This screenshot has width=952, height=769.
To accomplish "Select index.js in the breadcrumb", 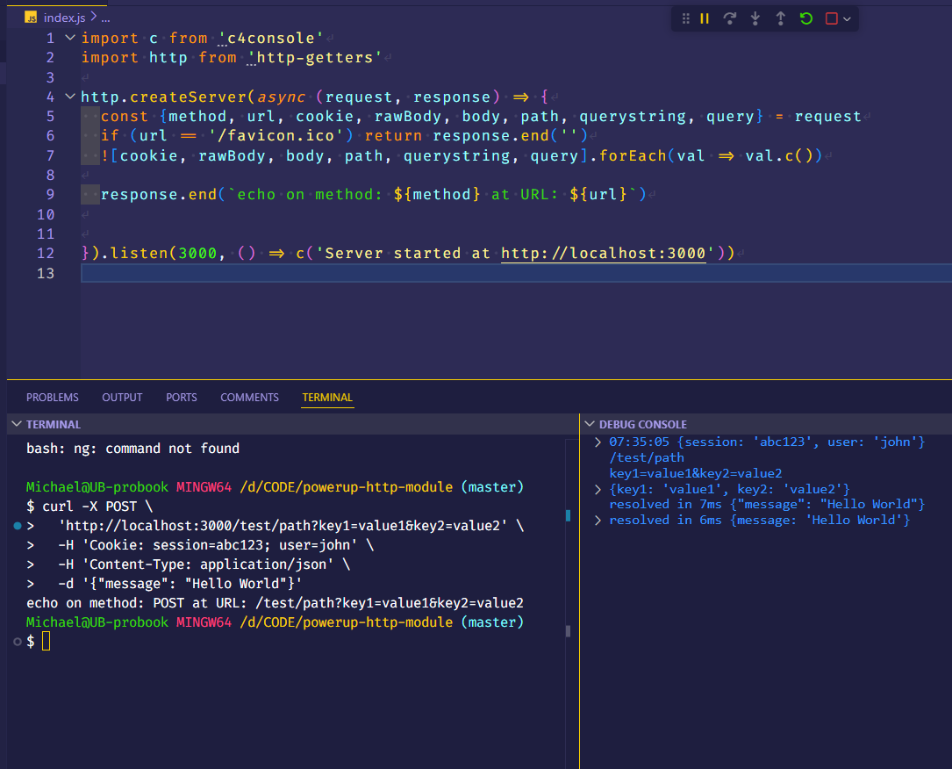I will click(x=64, y=18).
